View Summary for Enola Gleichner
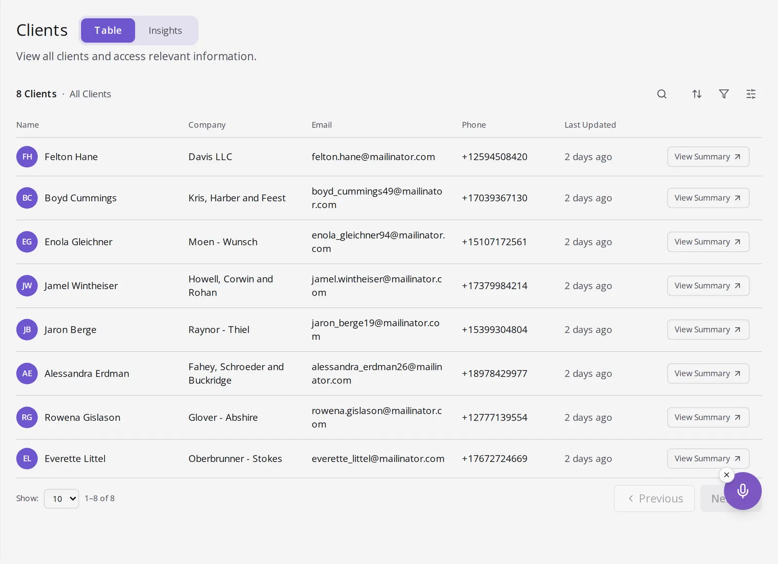Screen dimensions: 778x564 708,242
